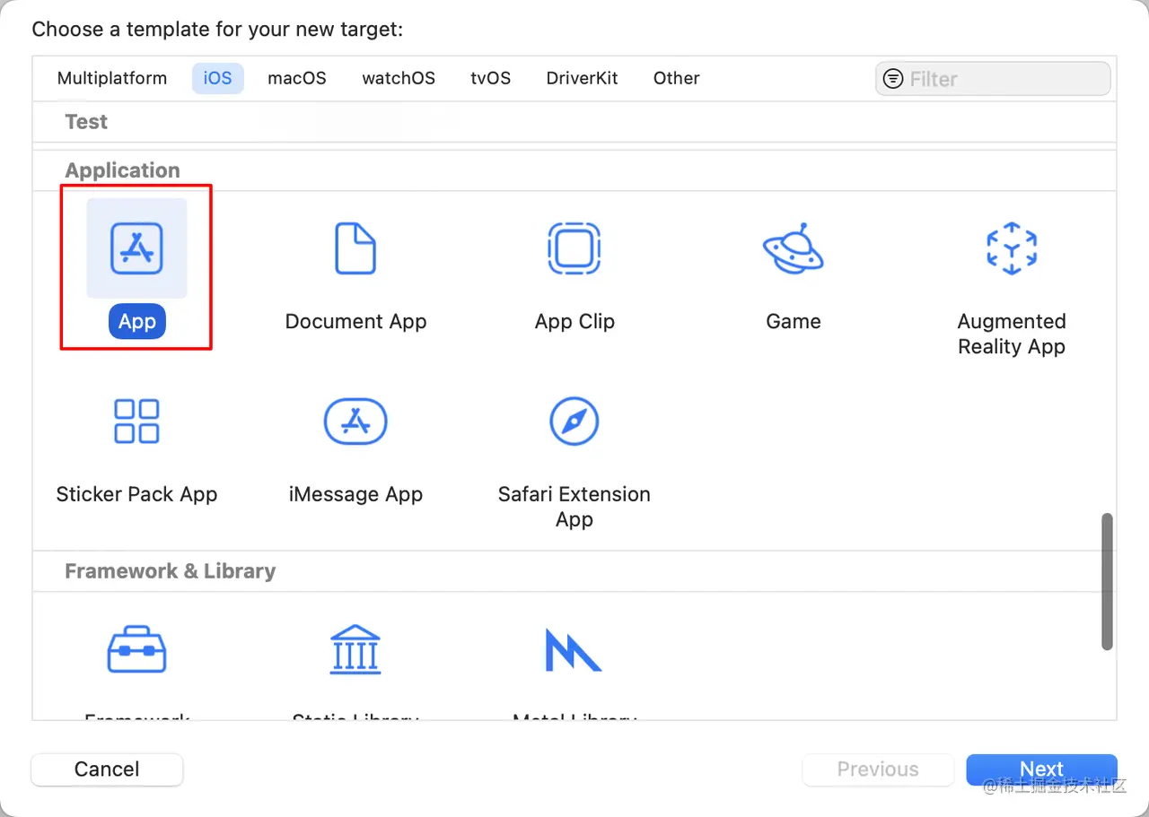Focus the Filter text field
1149x817 pixels.
[x=993, y=79]
